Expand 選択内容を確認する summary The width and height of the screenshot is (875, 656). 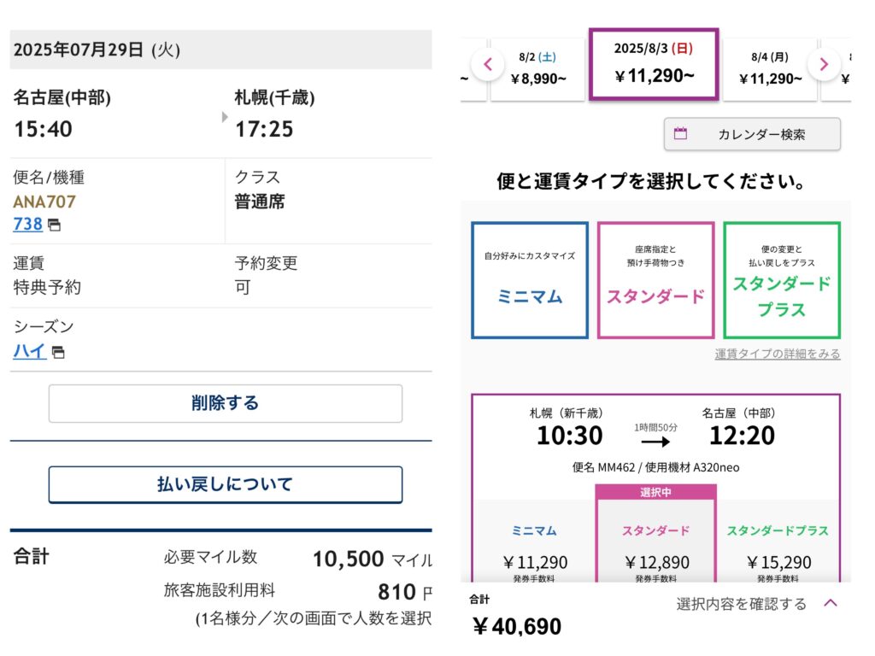coord(741,604)
